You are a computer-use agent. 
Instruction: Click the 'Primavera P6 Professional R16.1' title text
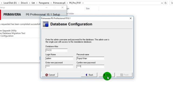(x=56, y=18)
